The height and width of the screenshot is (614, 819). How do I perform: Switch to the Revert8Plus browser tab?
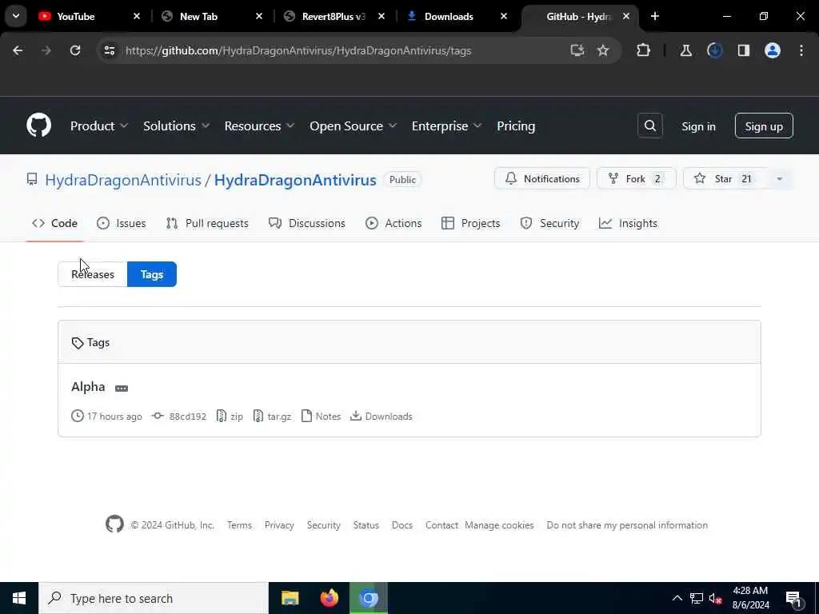335,17
